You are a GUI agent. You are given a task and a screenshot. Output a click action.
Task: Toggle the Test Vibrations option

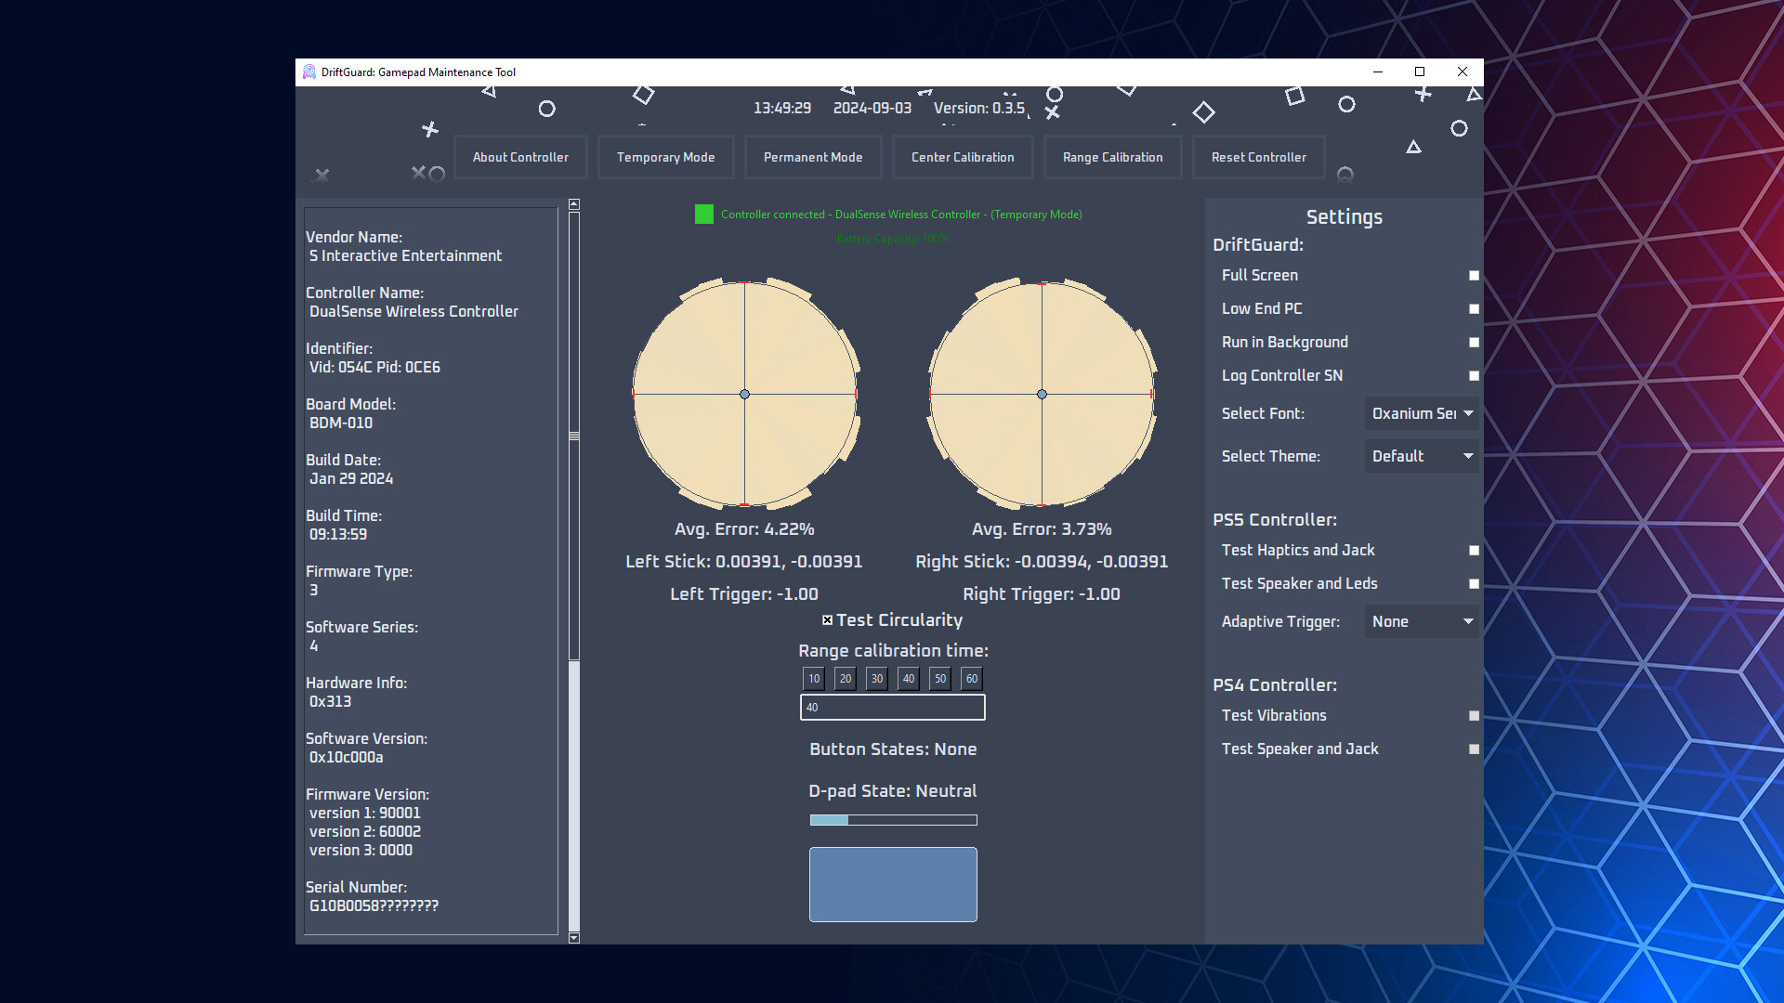coord(1473,715)
